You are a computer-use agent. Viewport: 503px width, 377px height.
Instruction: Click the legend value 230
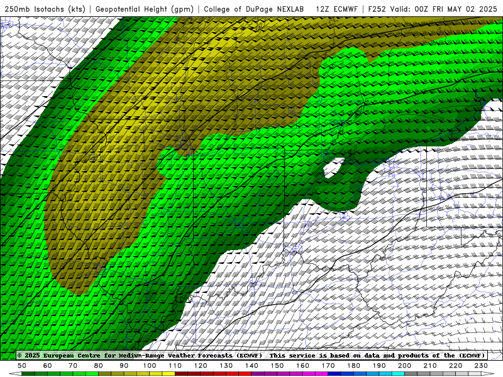click(481, 366)
